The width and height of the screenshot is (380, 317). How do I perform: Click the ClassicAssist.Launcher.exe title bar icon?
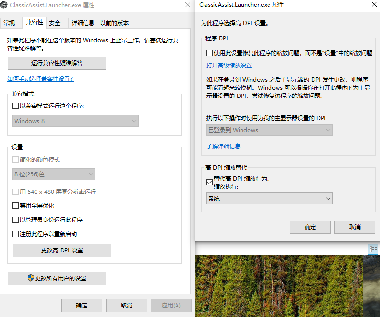tap(5, 5)
